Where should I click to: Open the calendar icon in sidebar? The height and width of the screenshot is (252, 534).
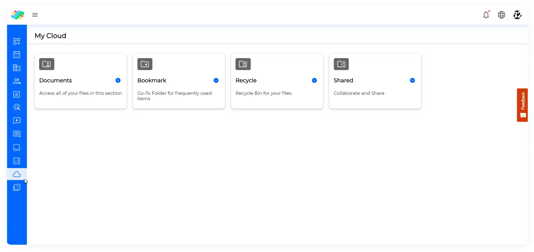17,55
